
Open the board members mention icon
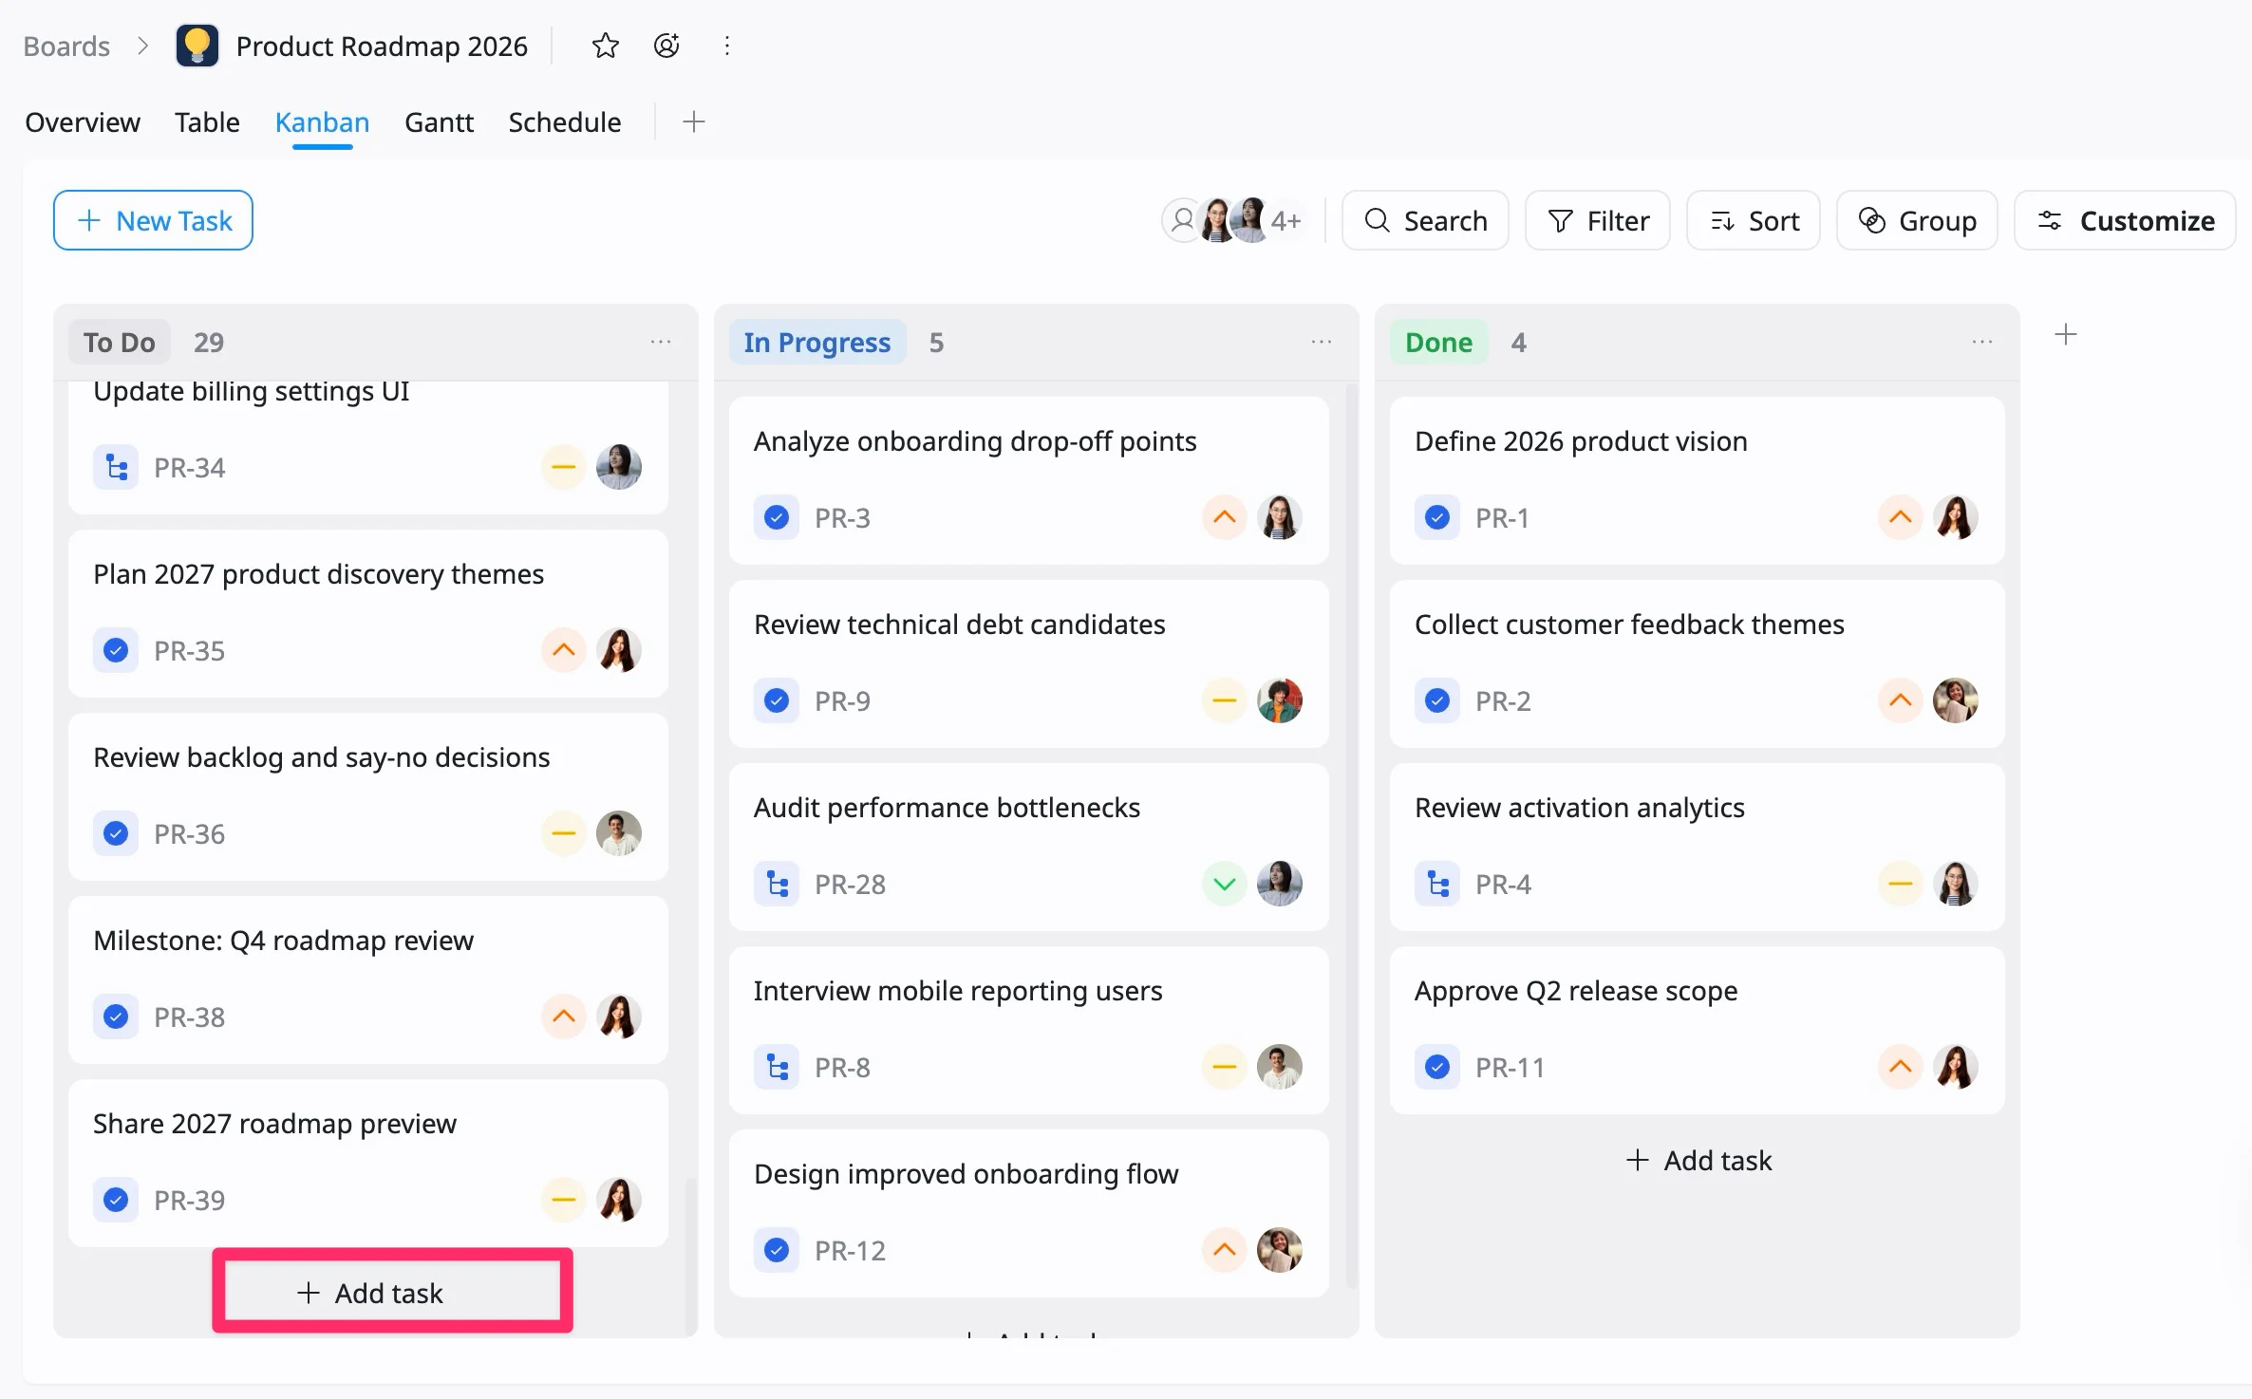click(666, 46)
